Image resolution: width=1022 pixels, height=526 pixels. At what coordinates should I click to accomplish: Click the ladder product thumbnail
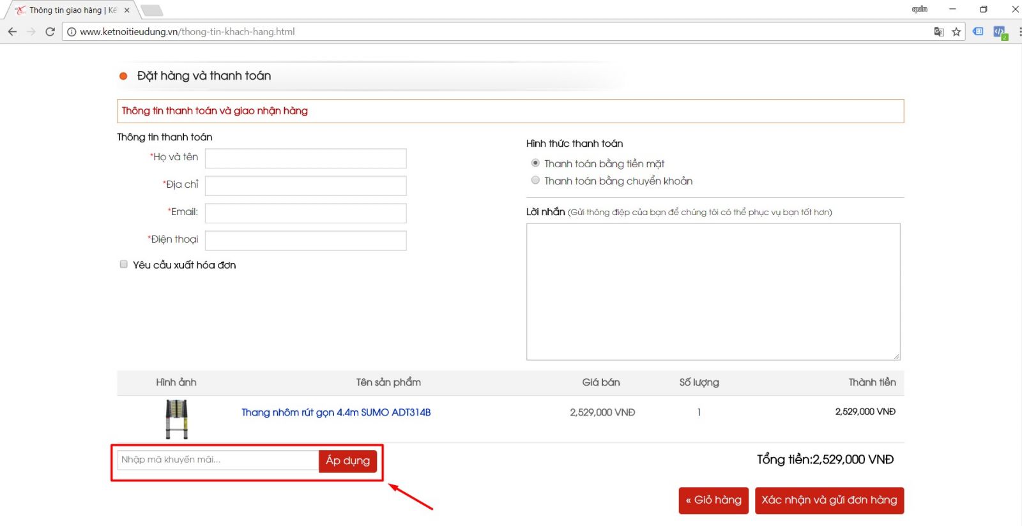pyautogui.click(x=177, y=419)
